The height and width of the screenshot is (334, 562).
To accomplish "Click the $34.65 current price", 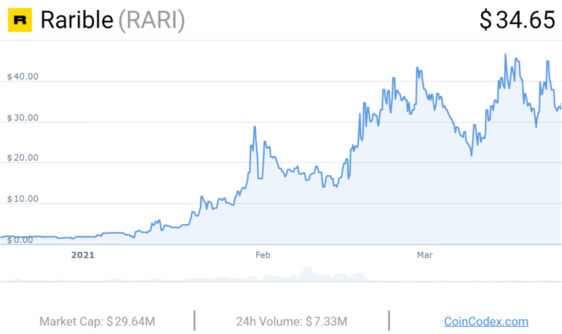I will [518, 20].
